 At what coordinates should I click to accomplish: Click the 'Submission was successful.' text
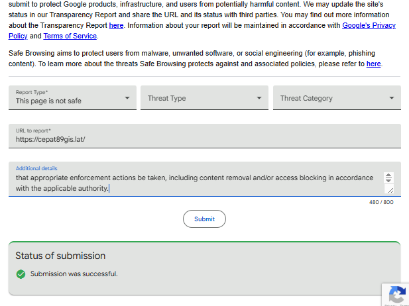tap(74, 274)
